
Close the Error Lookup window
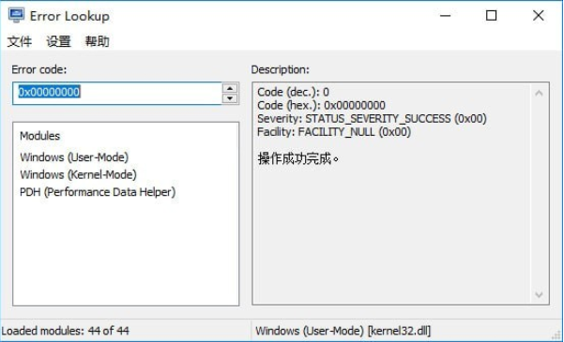coord(538,15)
